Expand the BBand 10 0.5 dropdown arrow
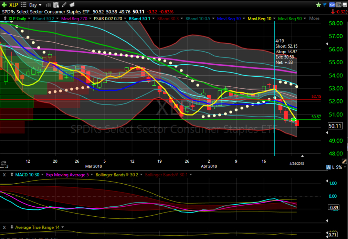 (213, 19)
